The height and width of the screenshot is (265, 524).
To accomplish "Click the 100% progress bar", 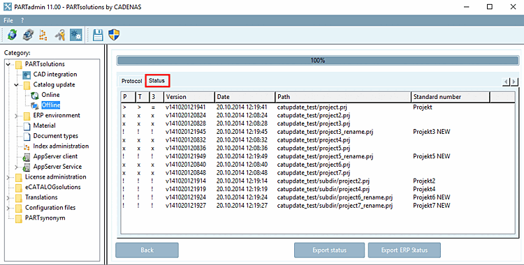I will click(317, 61).
